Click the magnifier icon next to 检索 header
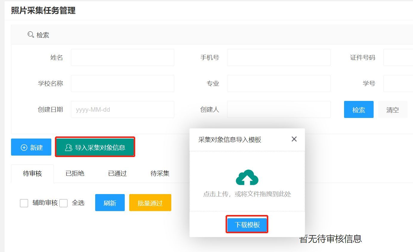413x252 pixels. (x=31, y=35)
